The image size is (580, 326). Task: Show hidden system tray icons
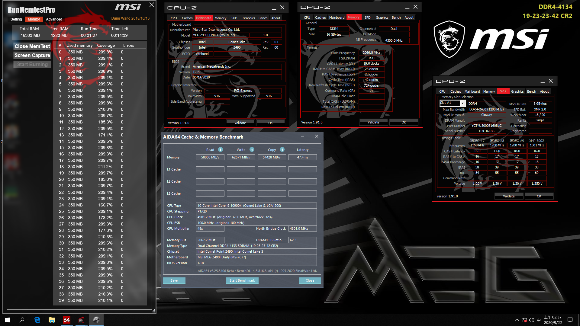coord(517,320)
